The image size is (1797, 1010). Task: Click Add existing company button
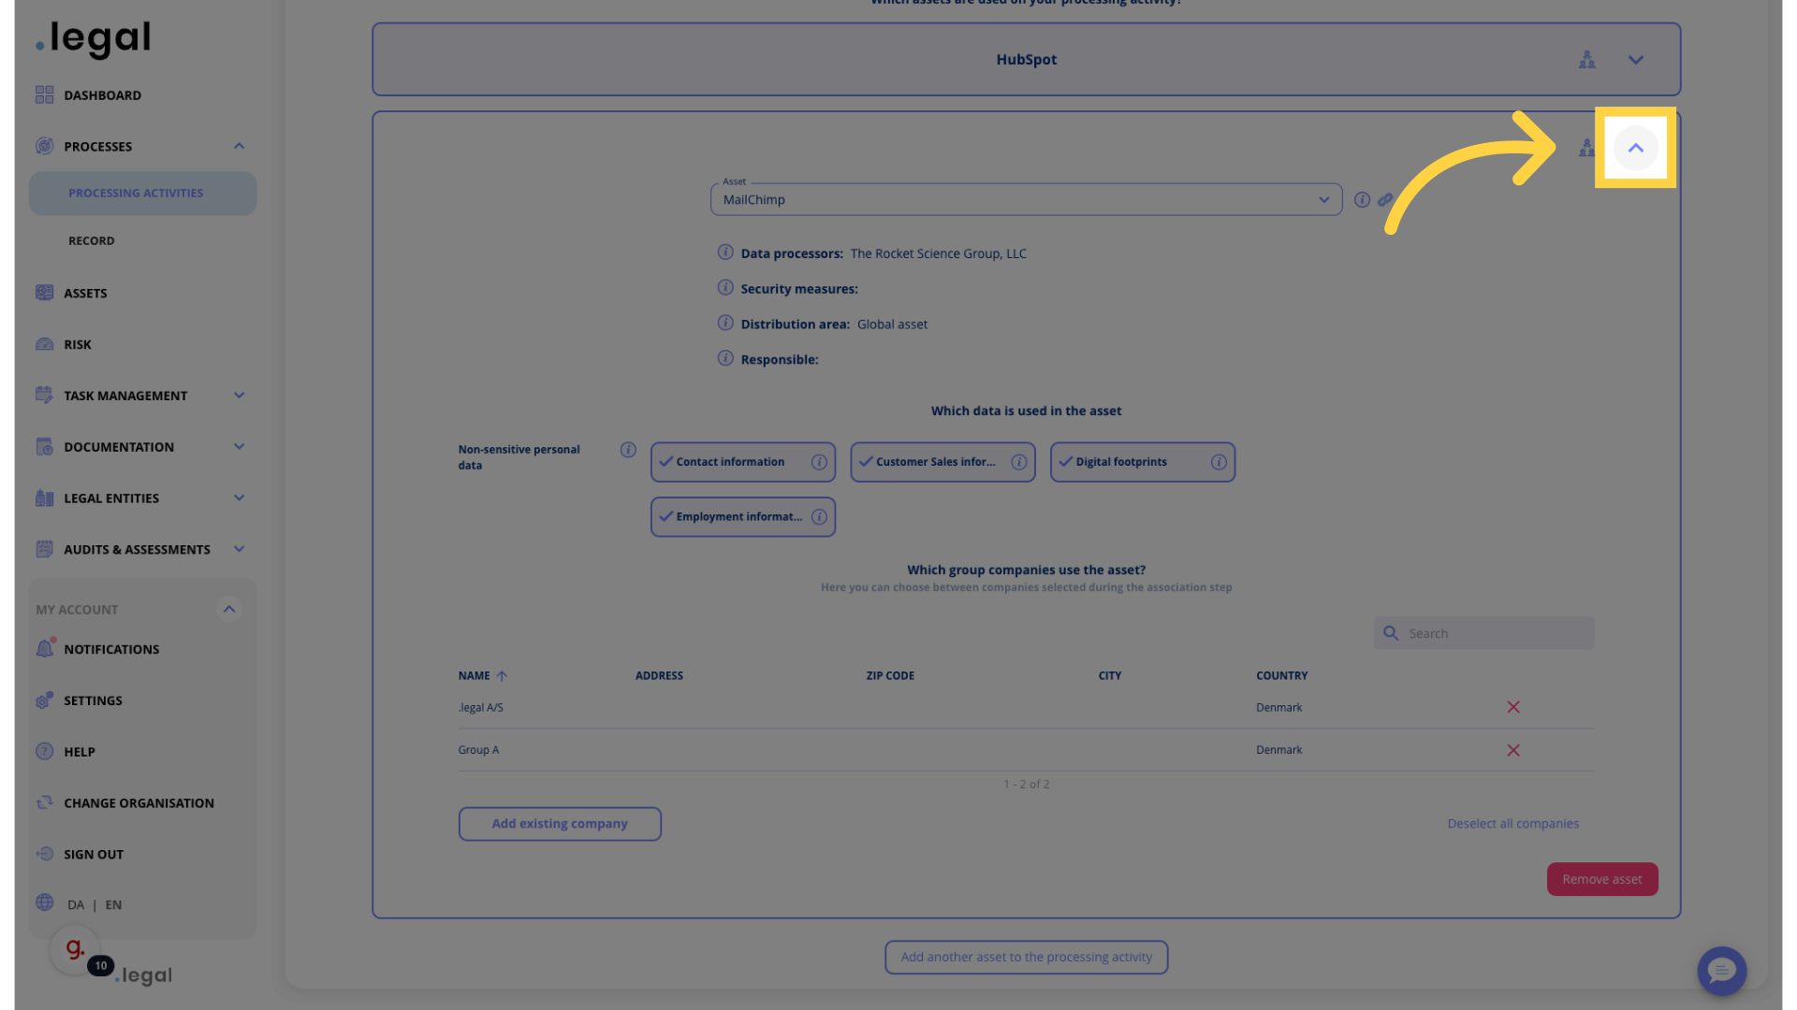(x=560, y=824)
